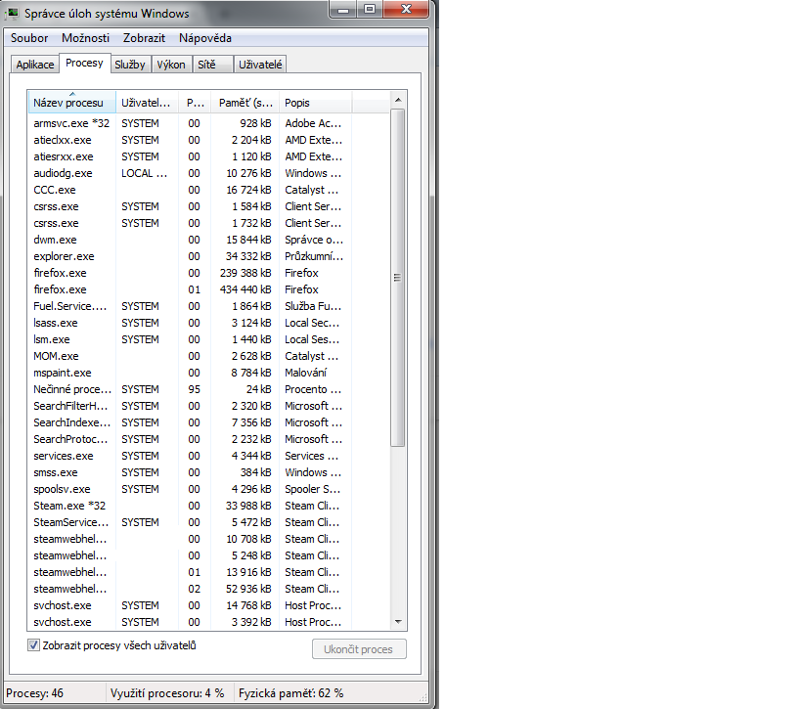Screen dimensions: 801x709
Task: Switch to the Aplikace tab
Action: click(x=35, y=65)
